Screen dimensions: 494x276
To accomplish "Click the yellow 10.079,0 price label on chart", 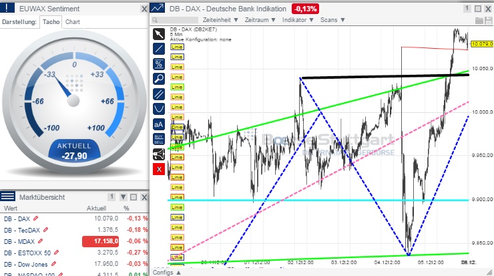I will [x=482, y=44].
